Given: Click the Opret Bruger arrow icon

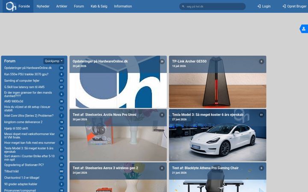Looking at the screenshot, I should click(x=284, y=6).
